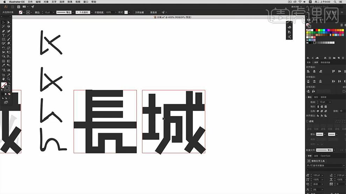This screenshot has width=346, height=194.
Task: Select the Hand tool
Action: [3, 79]
